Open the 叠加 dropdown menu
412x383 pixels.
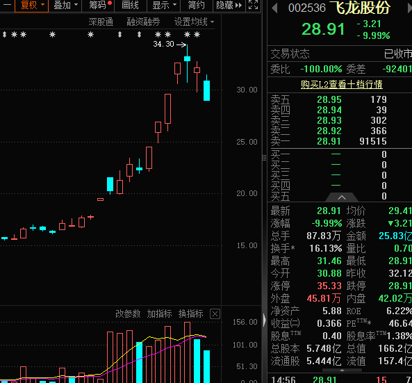click(66, 6)
